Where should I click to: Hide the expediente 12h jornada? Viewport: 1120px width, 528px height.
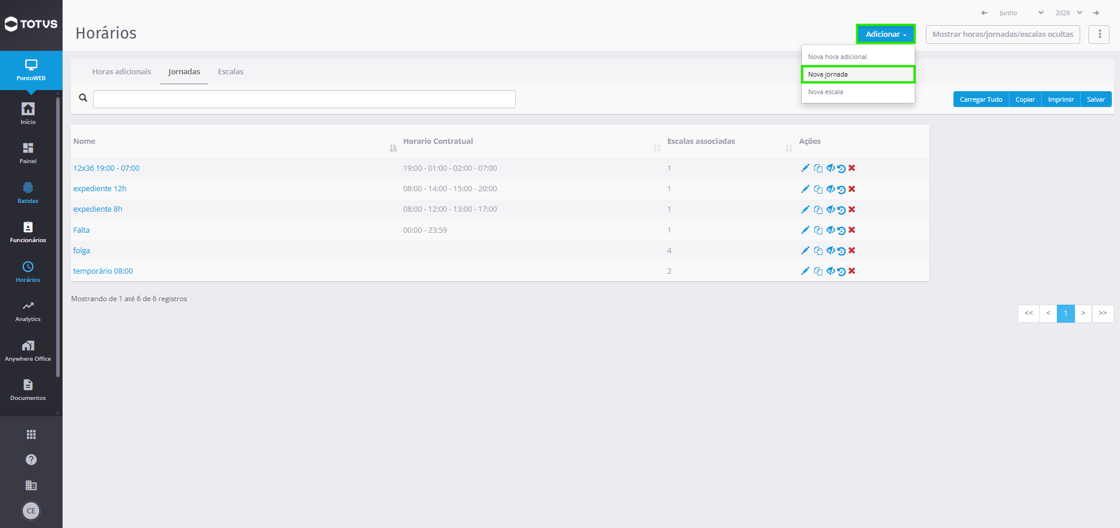(x=830, y=189)
